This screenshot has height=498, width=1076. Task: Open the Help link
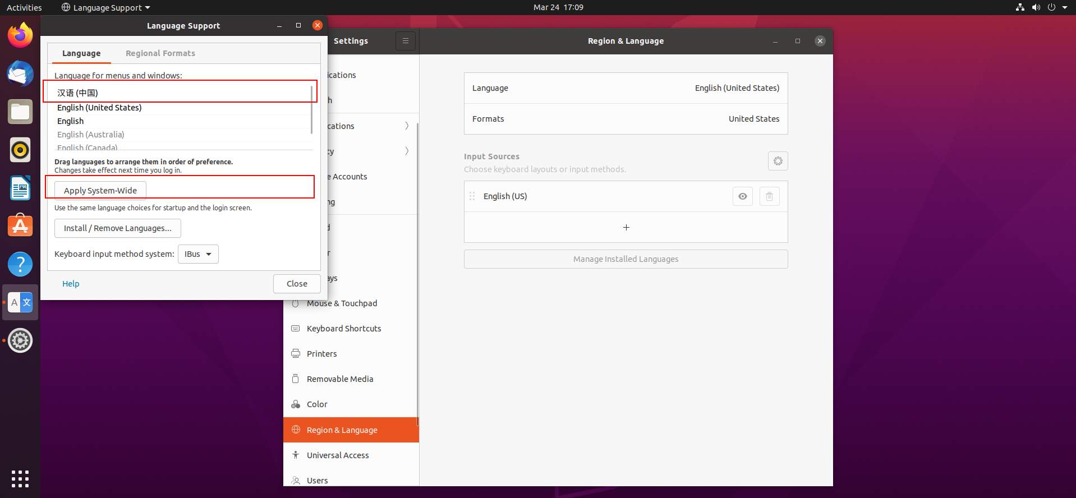tap(71, 284)
